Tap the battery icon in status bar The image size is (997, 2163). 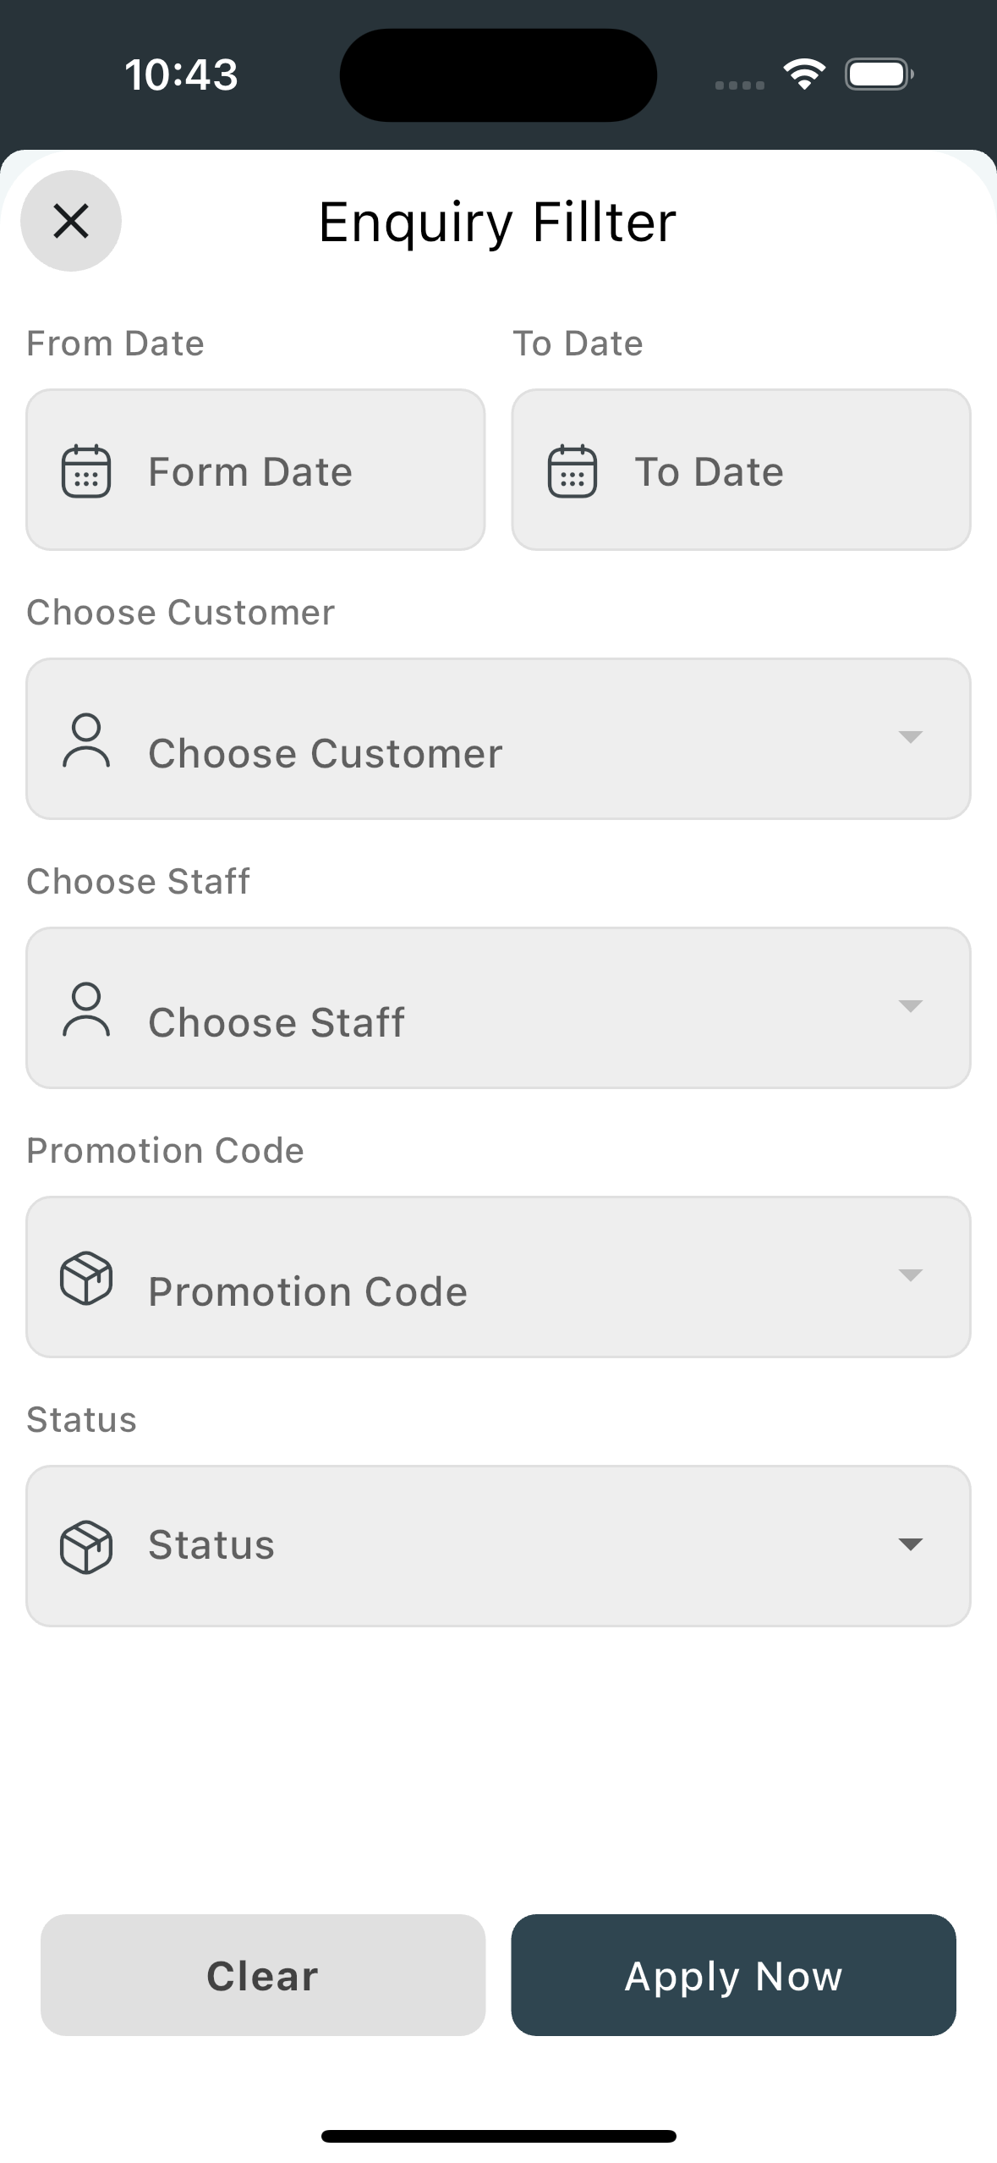[x=879, y=74]
